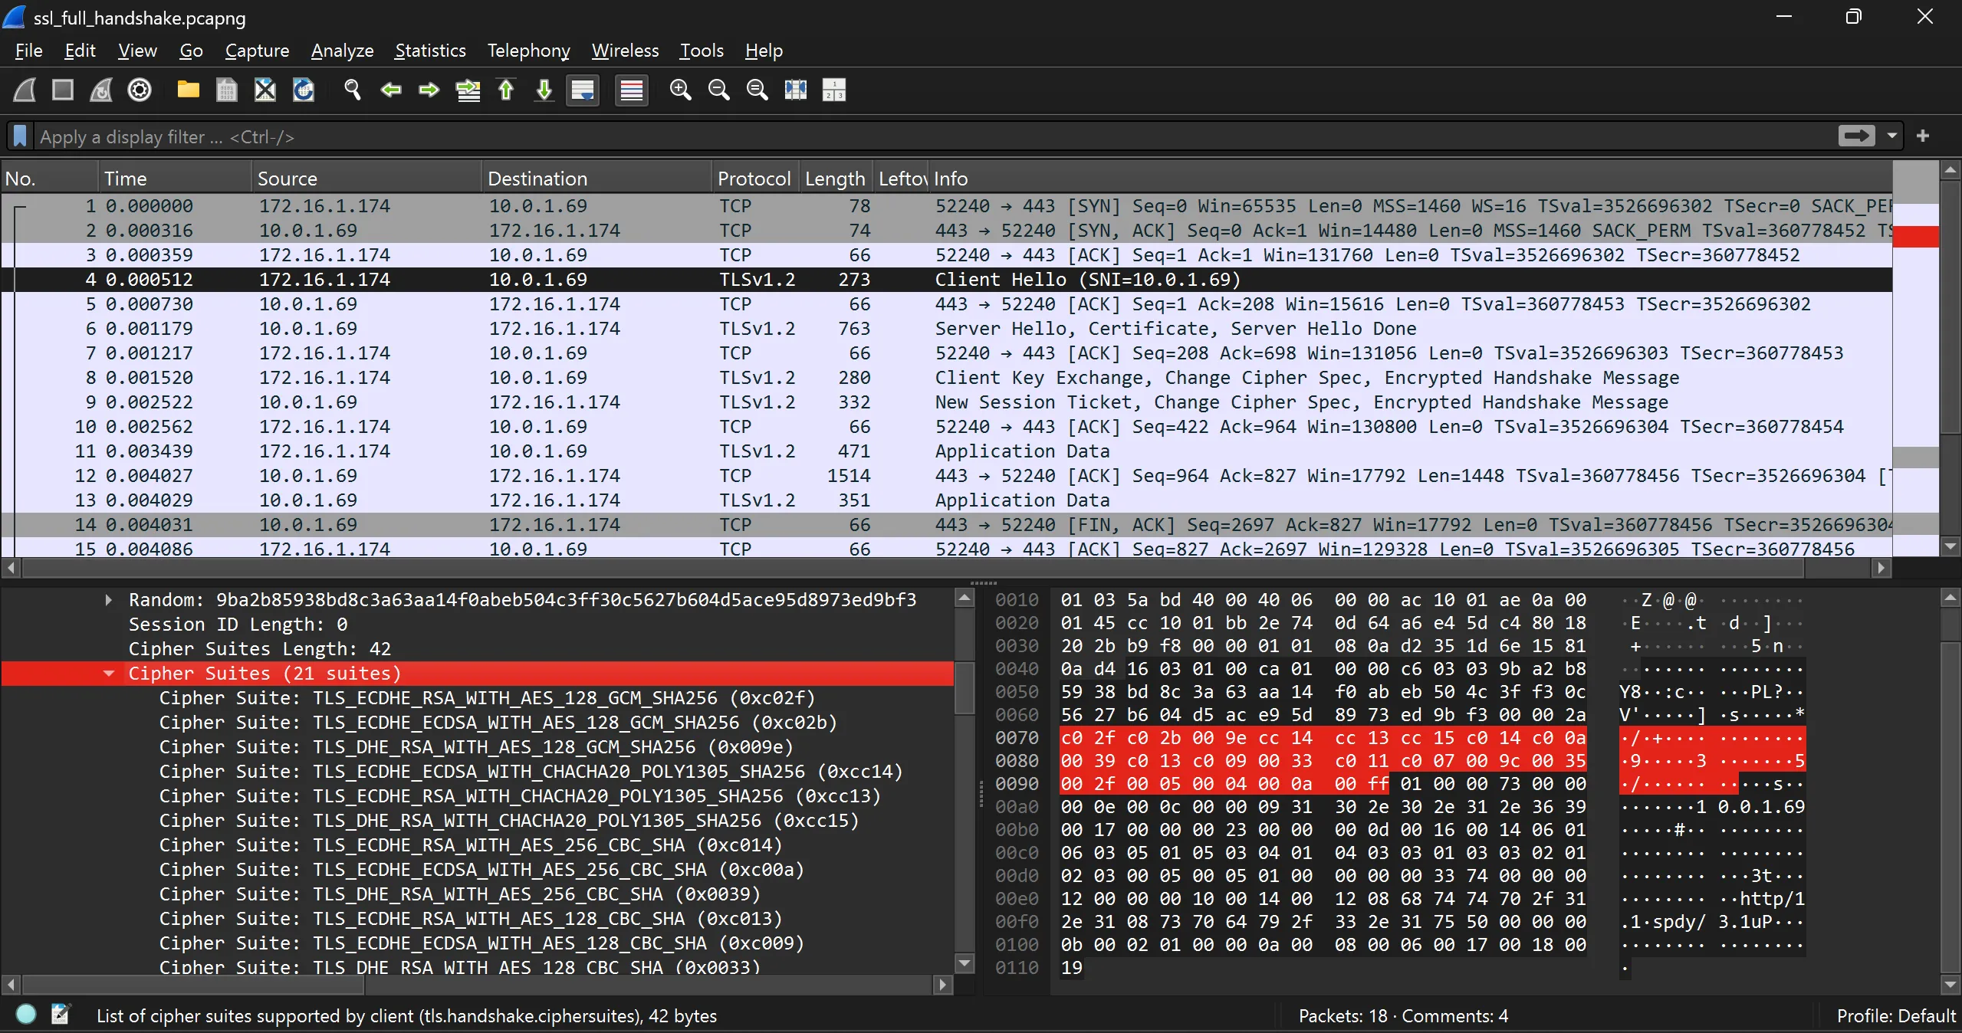Open capture options gear icon
This screenshot has height=1033, width=1962.
tap(140, 90)
